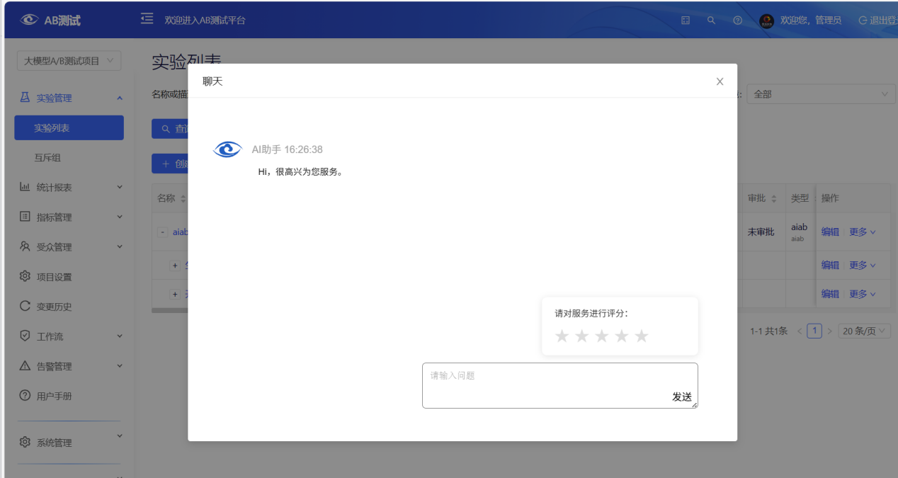Give a five-star service rating

coord(641,336)
